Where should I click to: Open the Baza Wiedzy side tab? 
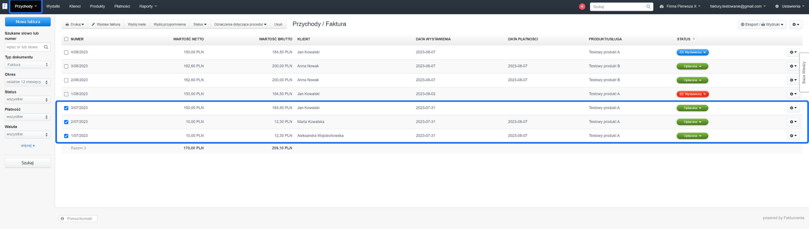pyautogui.click(x=804, y=72)
